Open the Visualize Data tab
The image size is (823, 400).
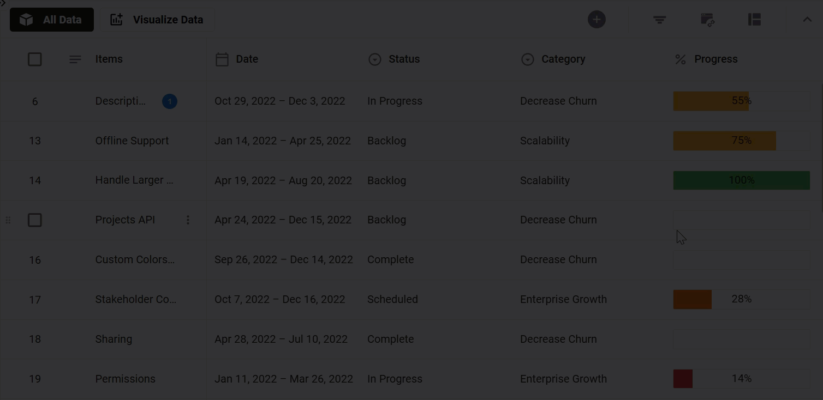157,20
